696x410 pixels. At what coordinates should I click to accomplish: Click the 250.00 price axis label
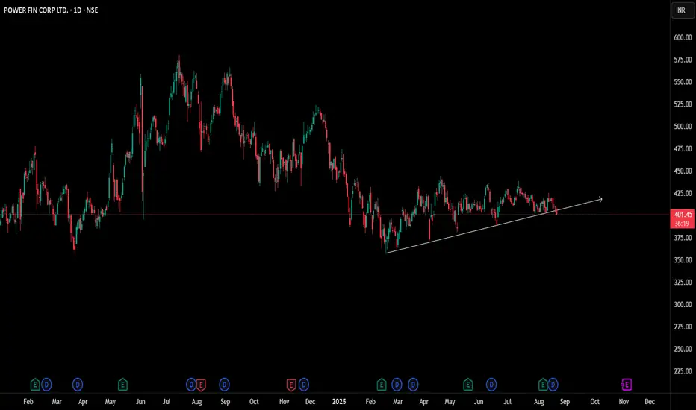(x=683, y=350)
